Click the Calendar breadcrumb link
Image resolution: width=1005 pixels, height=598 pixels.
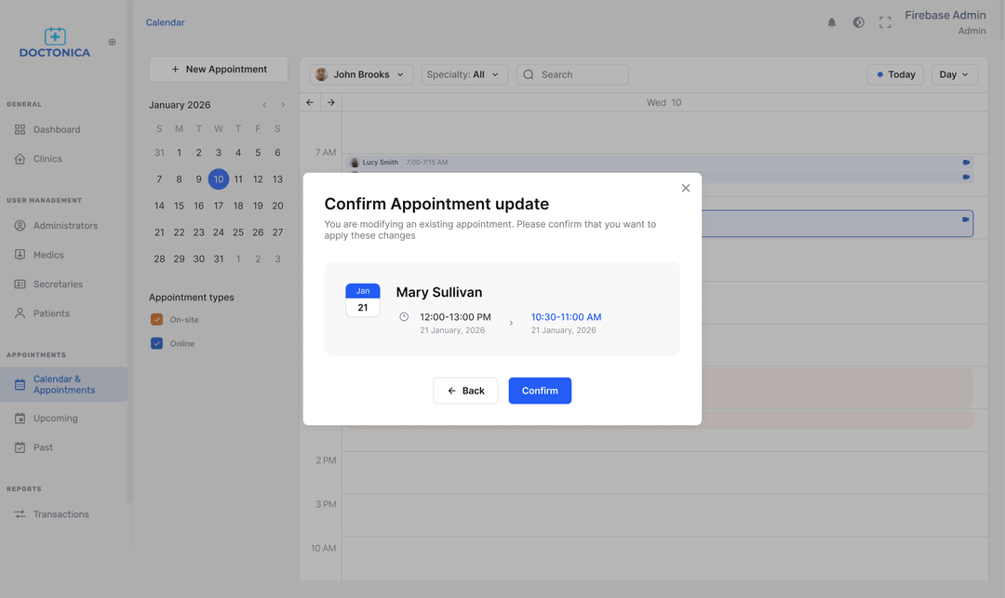(x=165, y=22)
